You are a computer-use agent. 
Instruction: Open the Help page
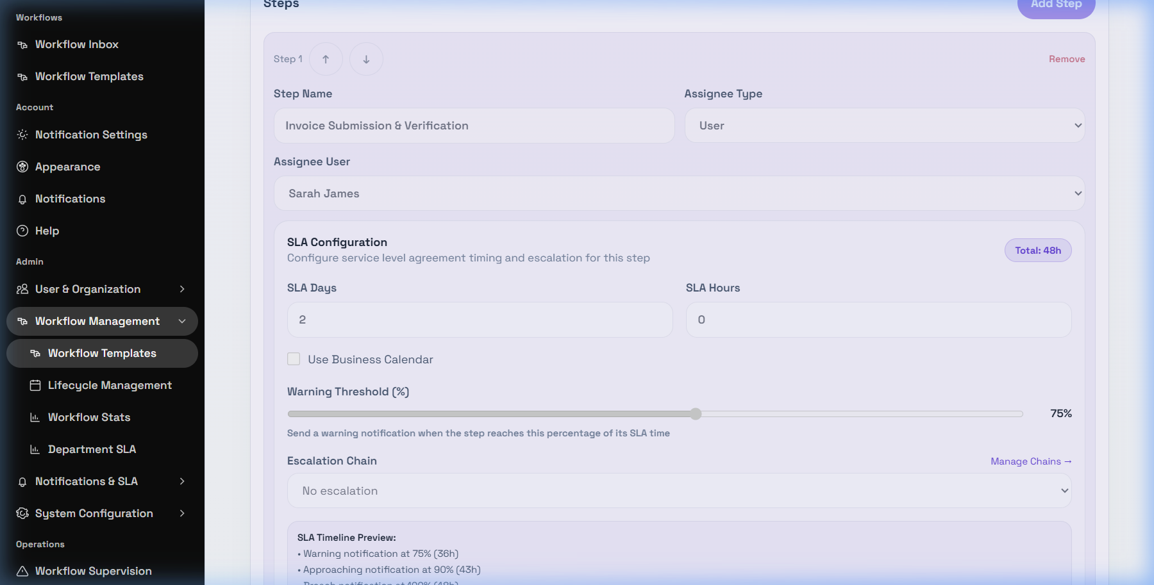pyautogui.click(x=102, y=231)
